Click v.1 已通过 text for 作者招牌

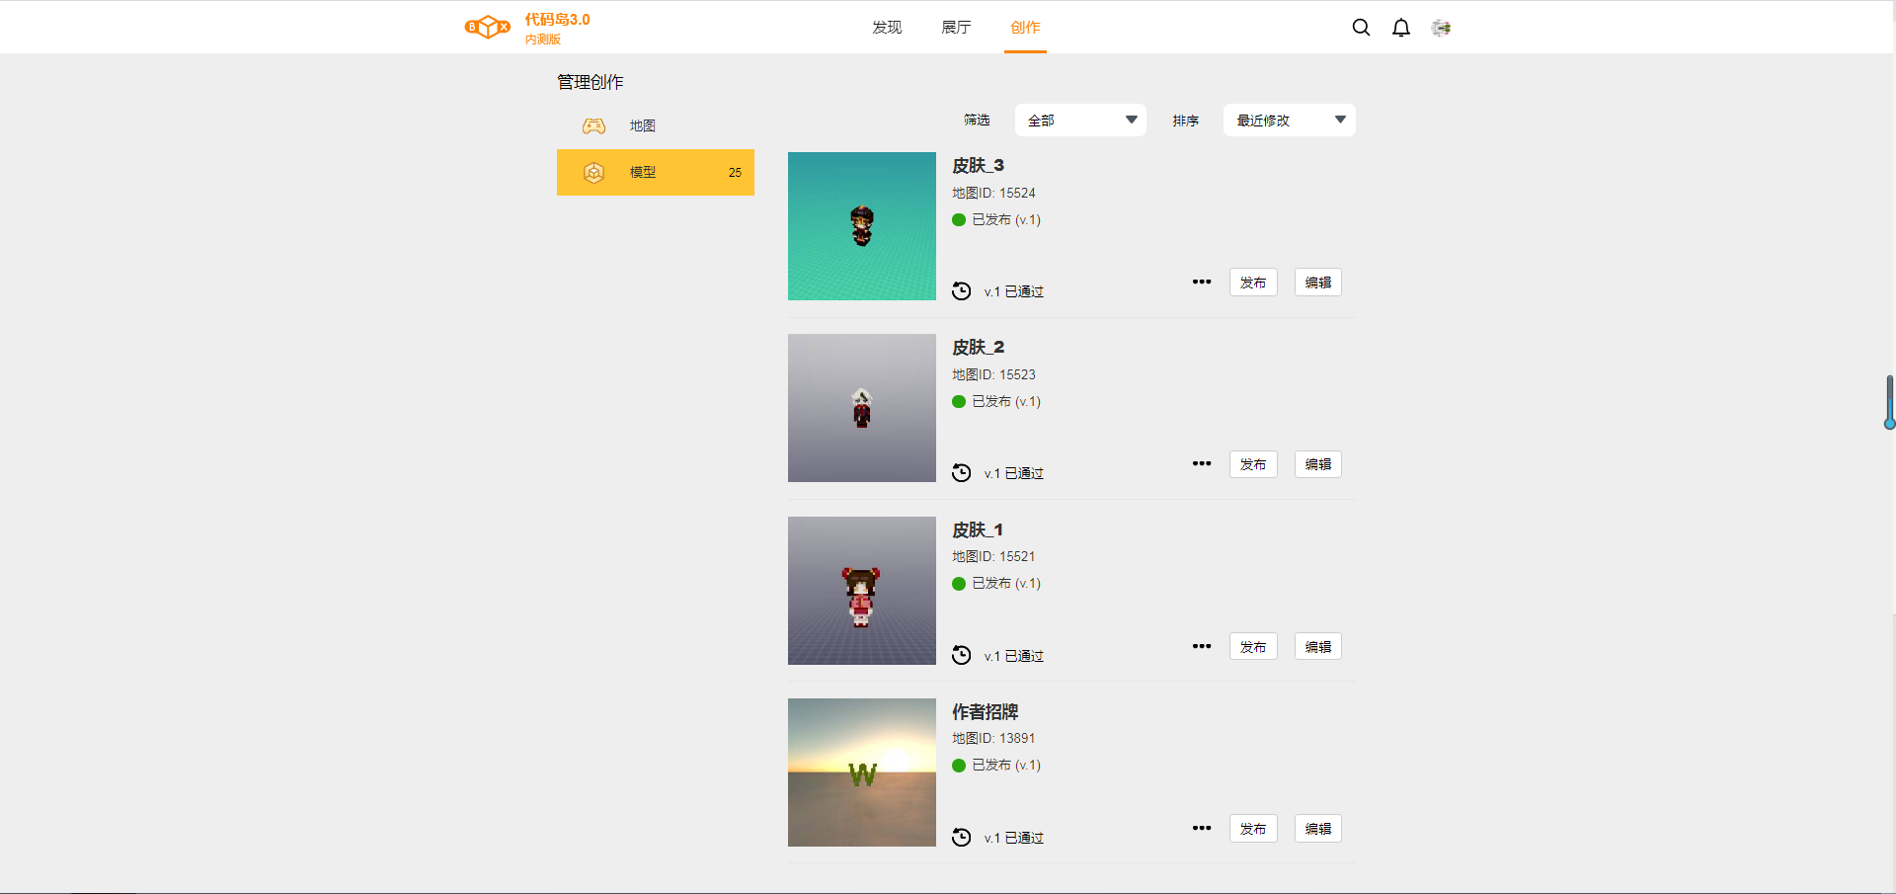coord(1014,838)
